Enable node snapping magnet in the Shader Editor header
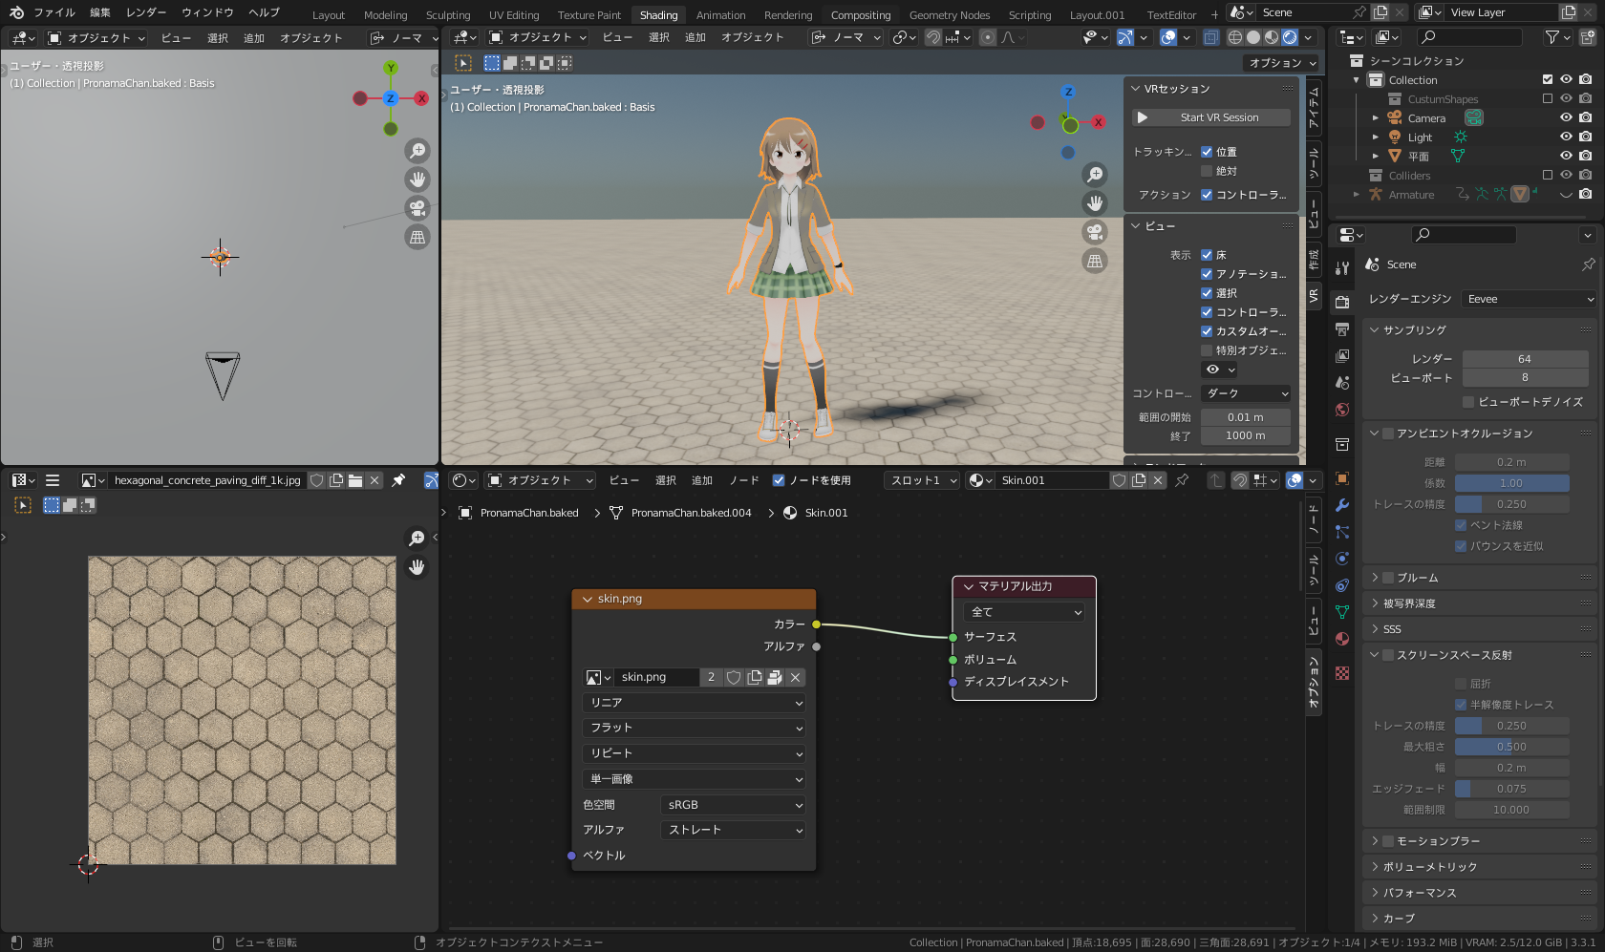The height and width of the screenshot is (952, 1605). point(1239,480)
